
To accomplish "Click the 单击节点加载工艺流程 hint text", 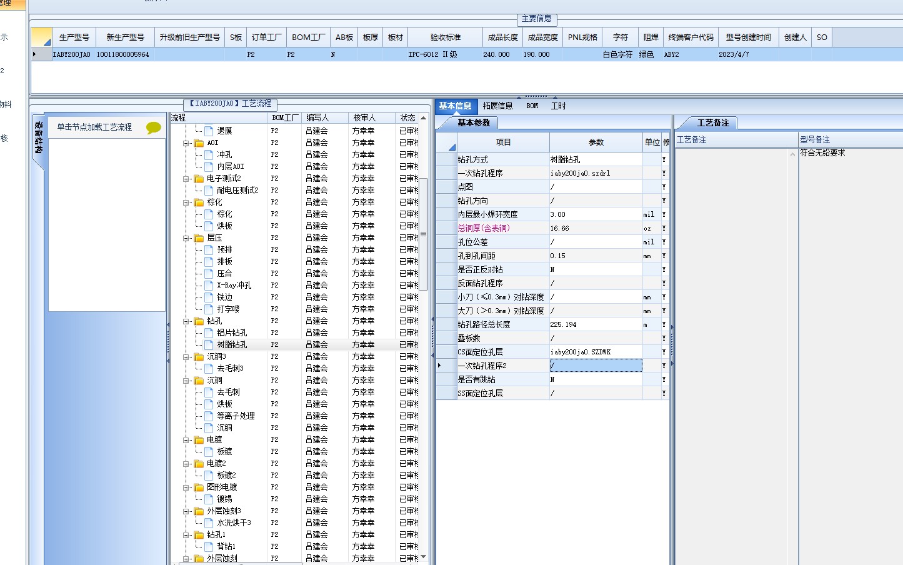I will [x=94, y=127].
